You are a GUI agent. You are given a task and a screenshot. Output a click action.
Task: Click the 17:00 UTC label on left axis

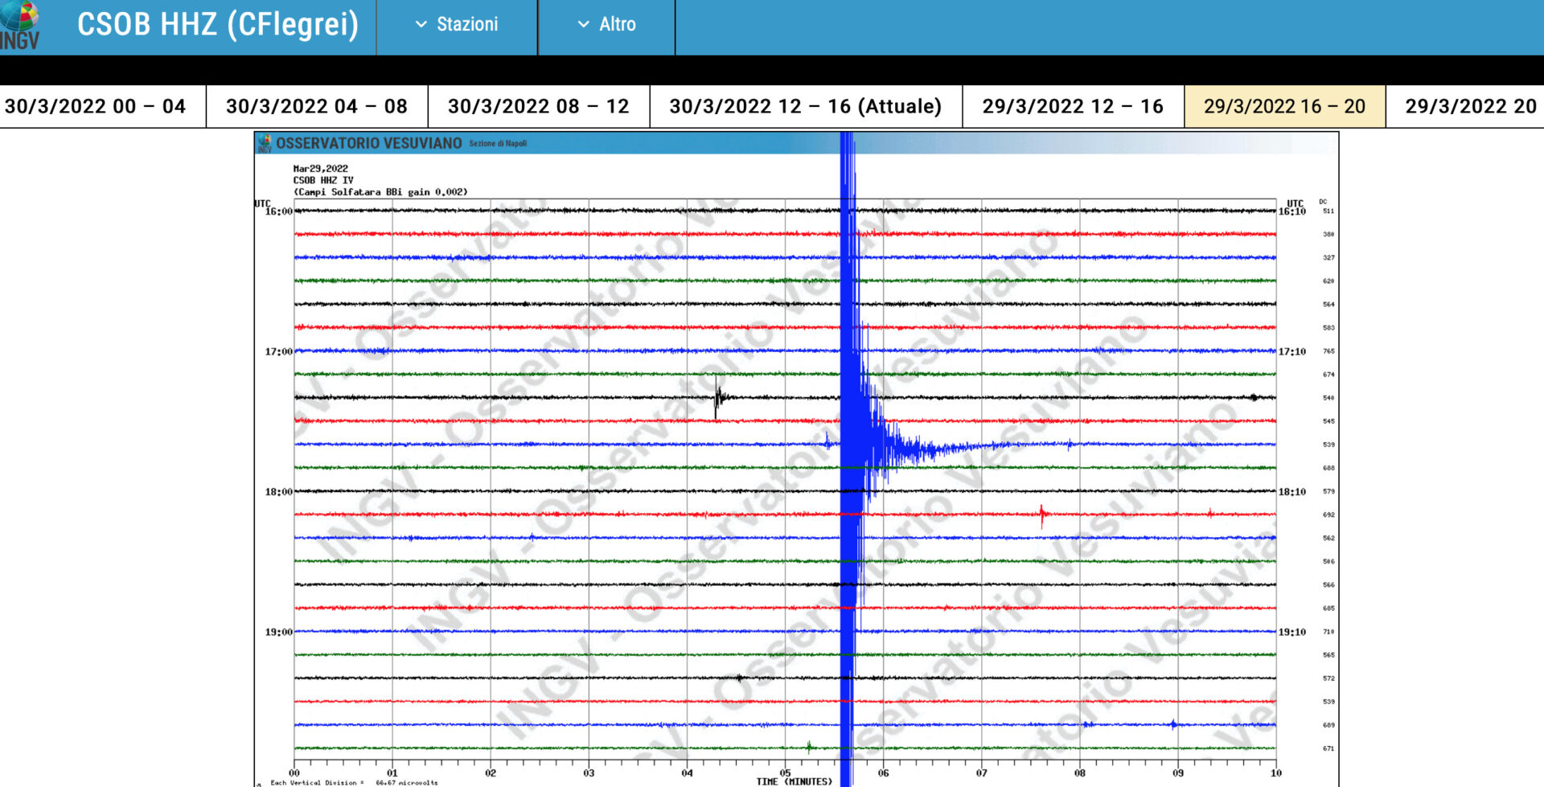tap(278, 352)
